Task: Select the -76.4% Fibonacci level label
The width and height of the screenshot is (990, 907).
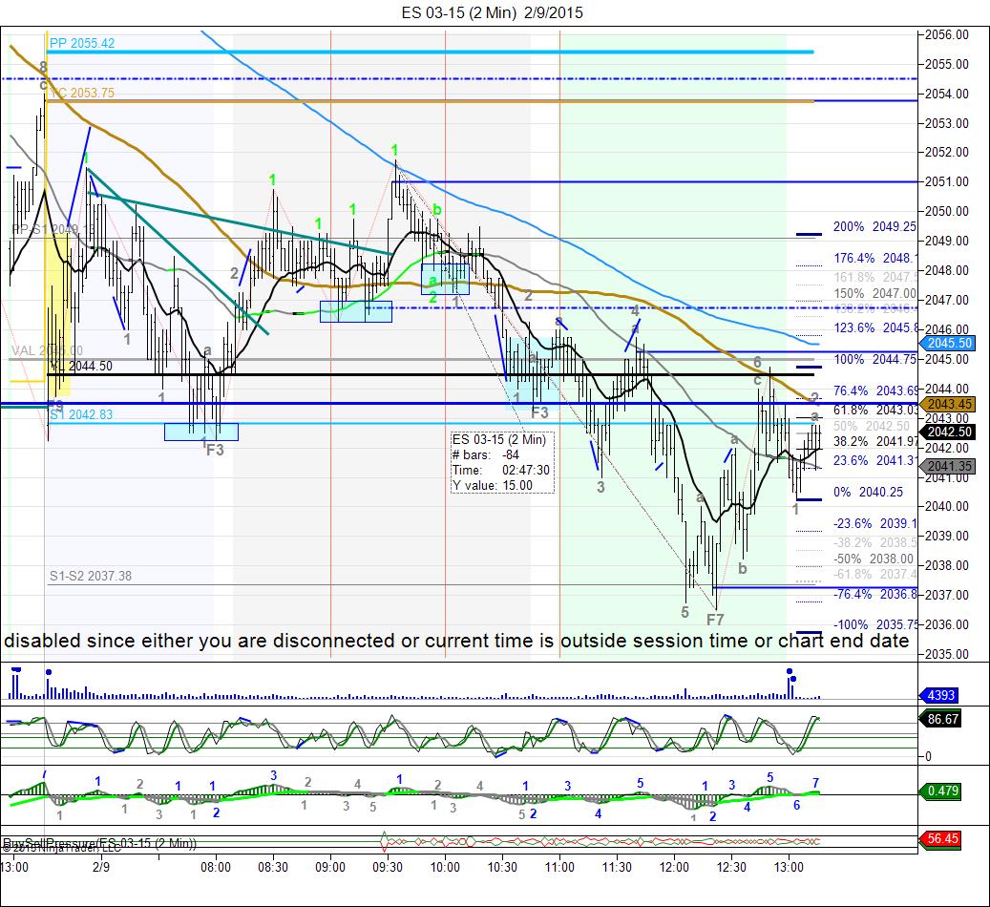Action: (x=874, y=595)
